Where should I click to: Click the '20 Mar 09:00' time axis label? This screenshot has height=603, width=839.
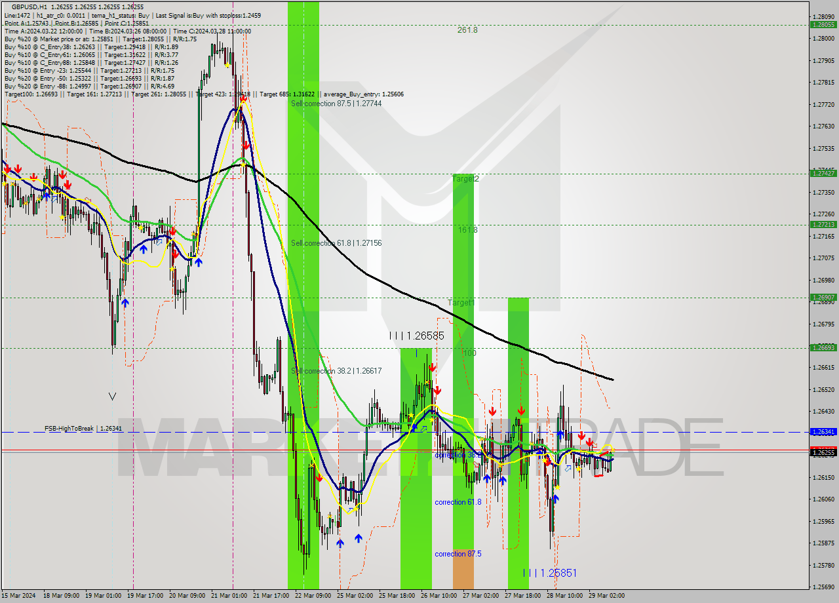point(187,596)
